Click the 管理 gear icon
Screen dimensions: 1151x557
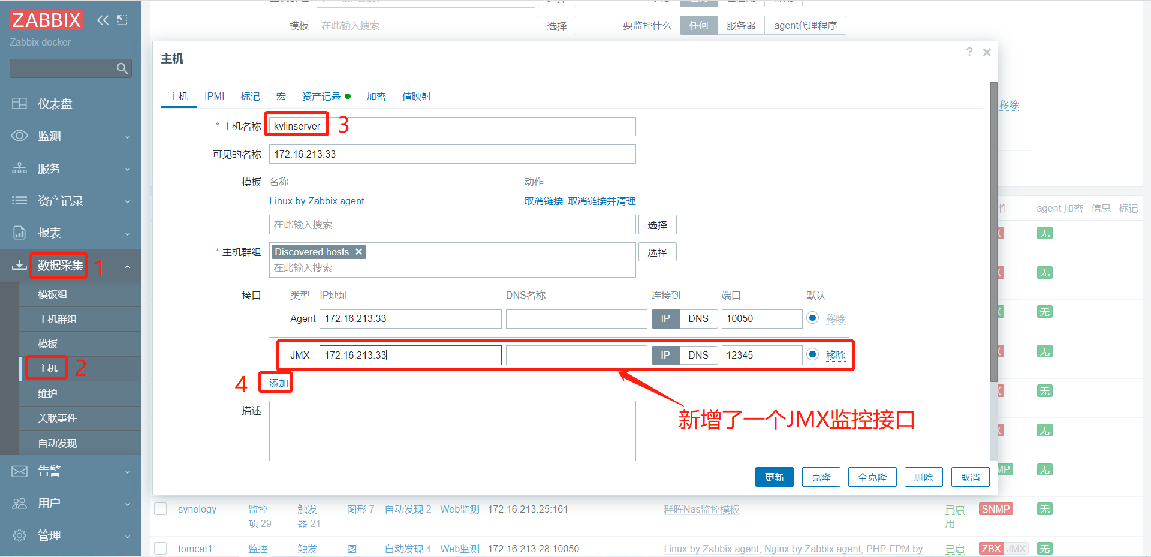coord(19,535)
